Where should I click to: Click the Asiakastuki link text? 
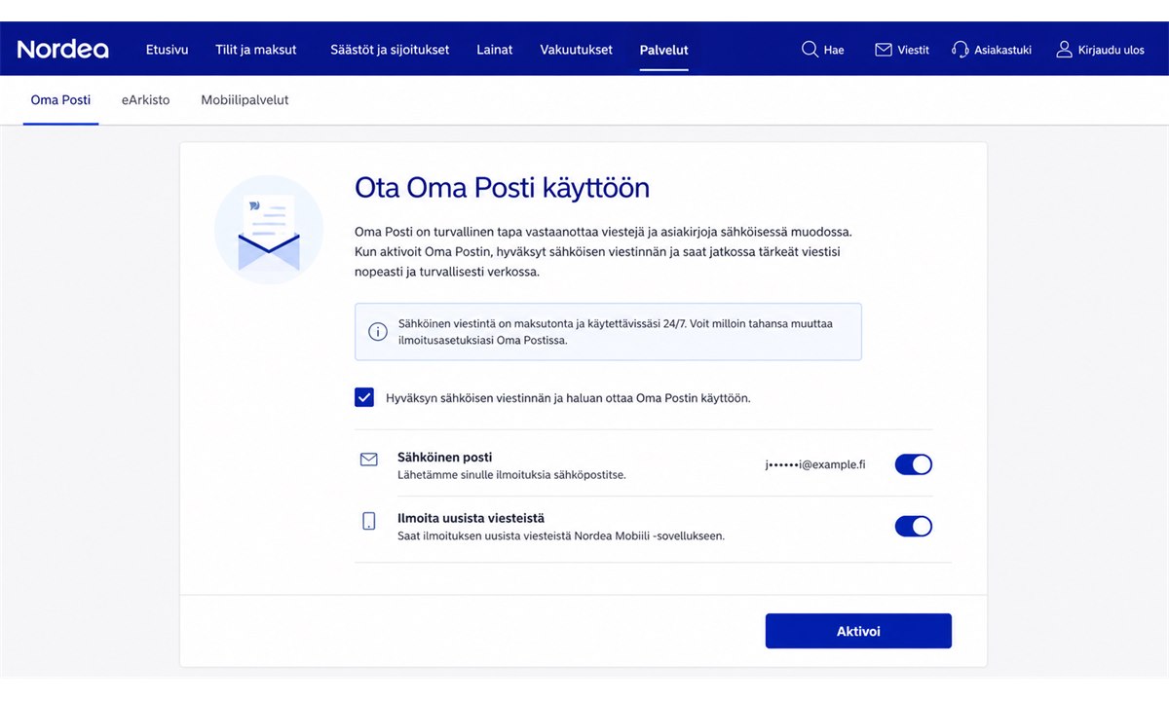[1002, 50]
